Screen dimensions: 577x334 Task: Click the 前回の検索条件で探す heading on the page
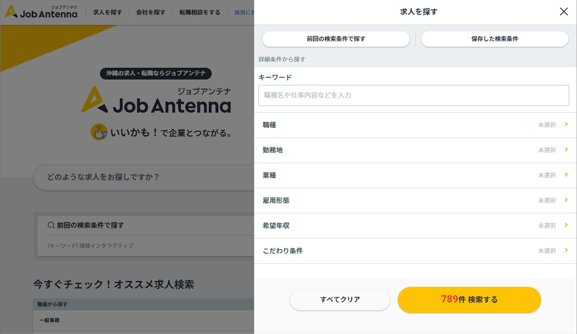pos(90,225)
